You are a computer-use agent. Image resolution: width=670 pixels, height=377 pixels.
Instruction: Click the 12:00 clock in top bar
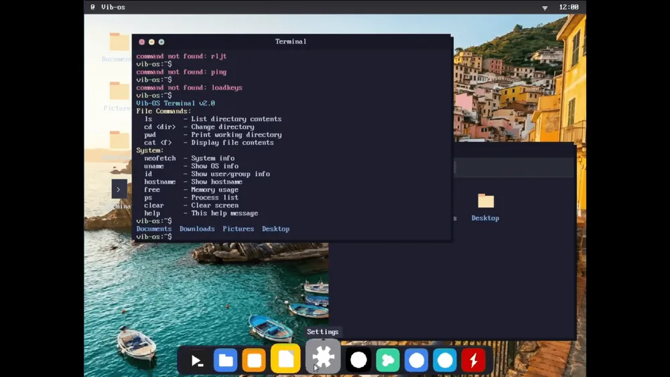coord(568,7)
